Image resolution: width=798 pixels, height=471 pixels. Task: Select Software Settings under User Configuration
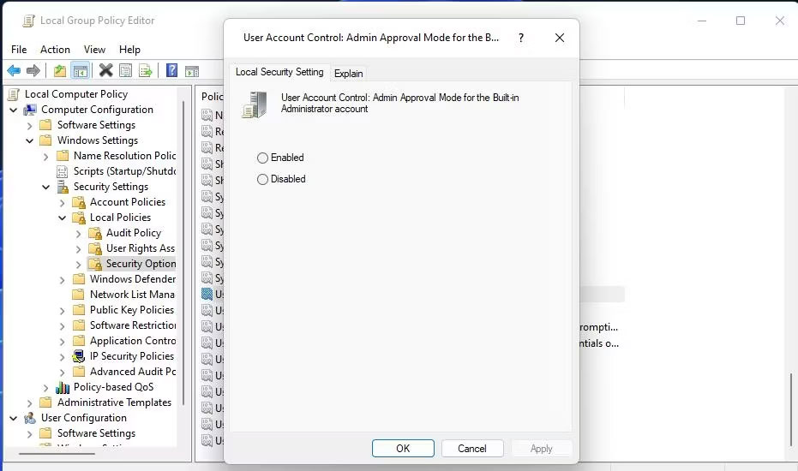coord(96,433)
